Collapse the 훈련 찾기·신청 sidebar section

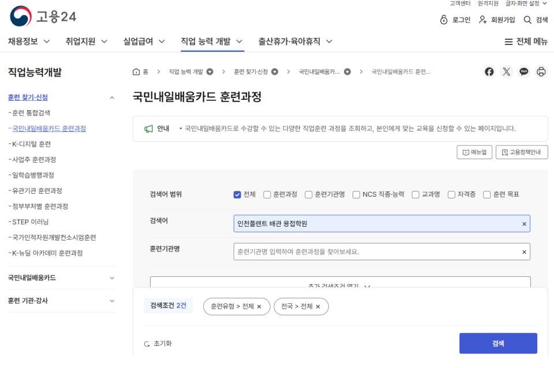pyautogui.click(x=112, y=97)
